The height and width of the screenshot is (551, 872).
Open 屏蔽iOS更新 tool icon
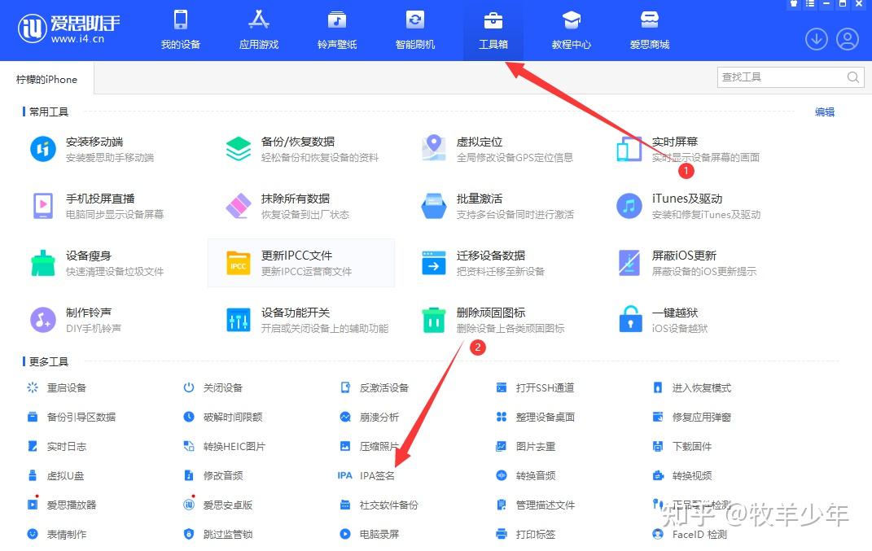629,264
